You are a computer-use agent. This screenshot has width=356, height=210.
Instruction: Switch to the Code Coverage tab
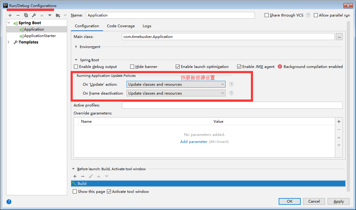tap(121, 26)
